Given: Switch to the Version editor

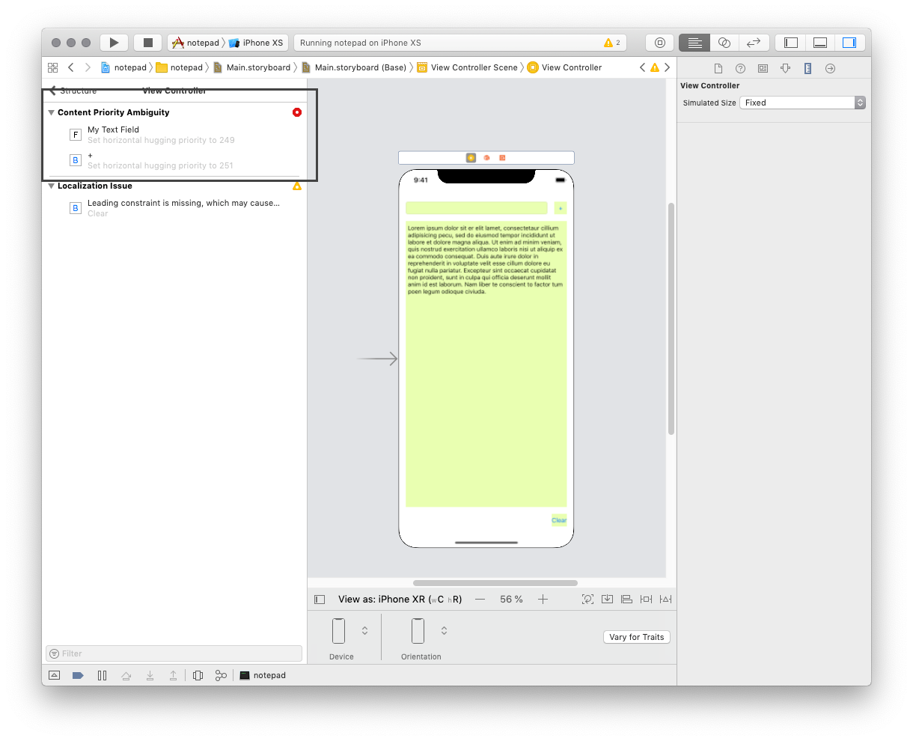Looking at the screenshot, I should tap(754, 43).
